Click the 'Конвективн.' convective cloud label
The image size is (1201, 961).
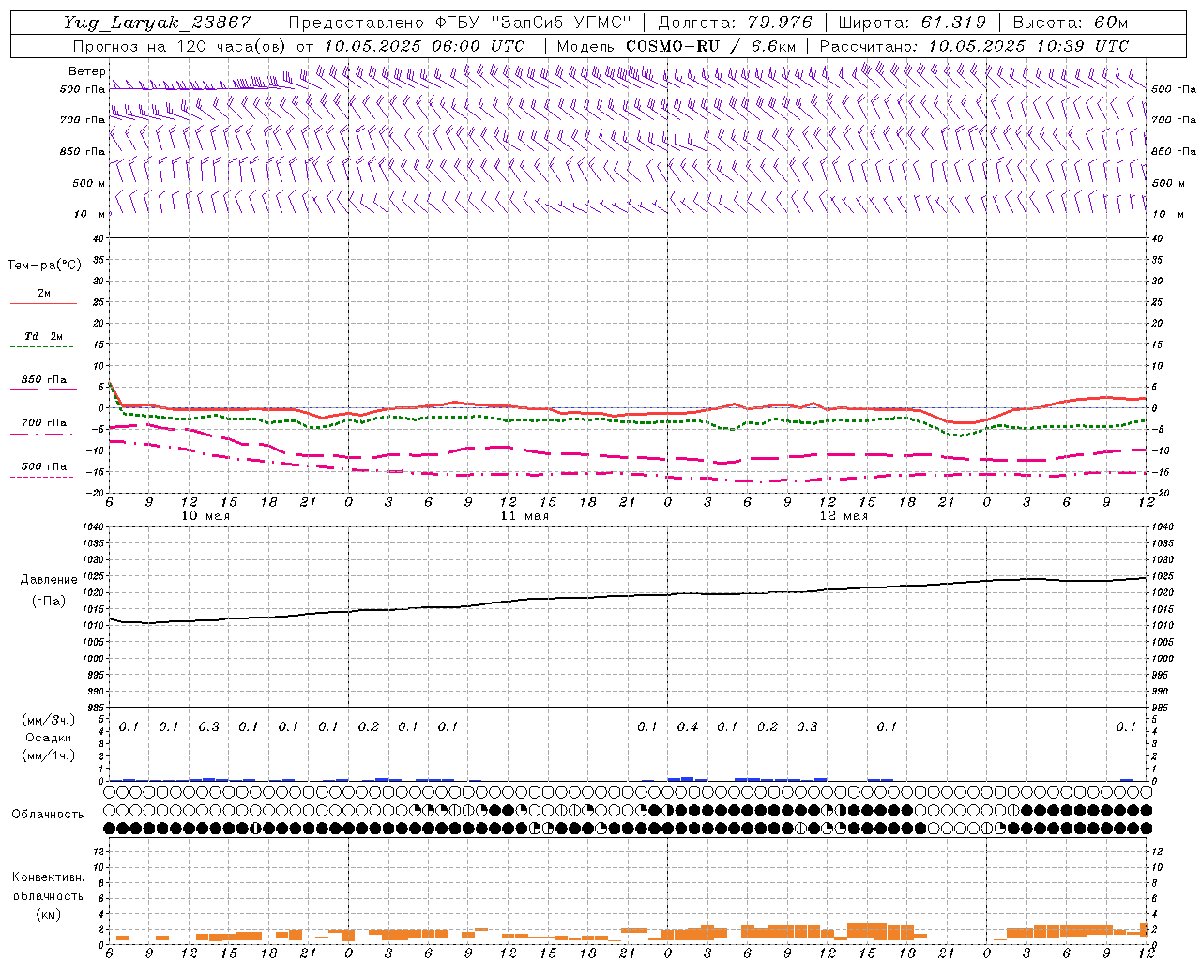[x=48, y=877]
